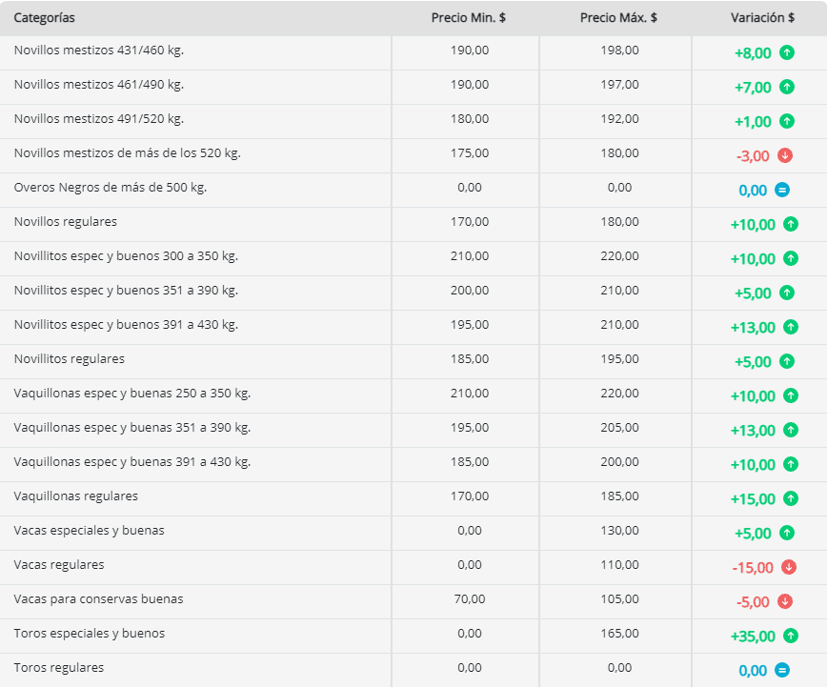The width and height of the screenshot is (827, 688).
Task: Click the Variación $ column header
Action: tap(762, 18)
